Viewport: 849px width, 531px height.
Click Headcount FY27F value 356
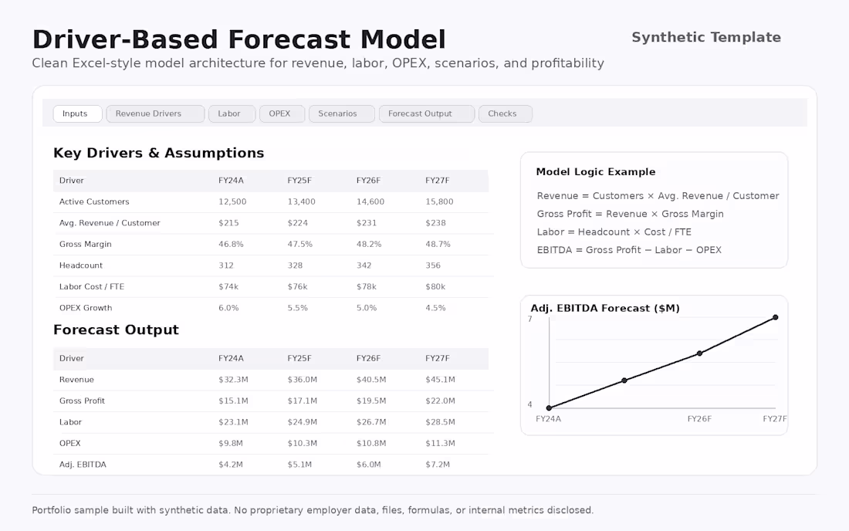(433, 265)
